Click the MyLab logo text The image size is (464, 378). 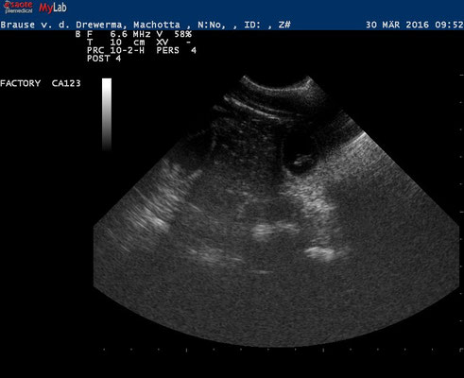click(53, 8)
